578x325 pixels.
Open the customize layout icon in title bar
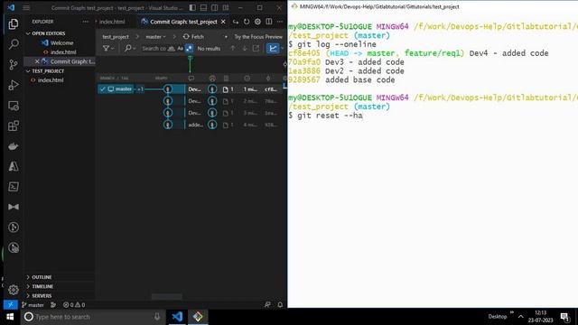226,7
